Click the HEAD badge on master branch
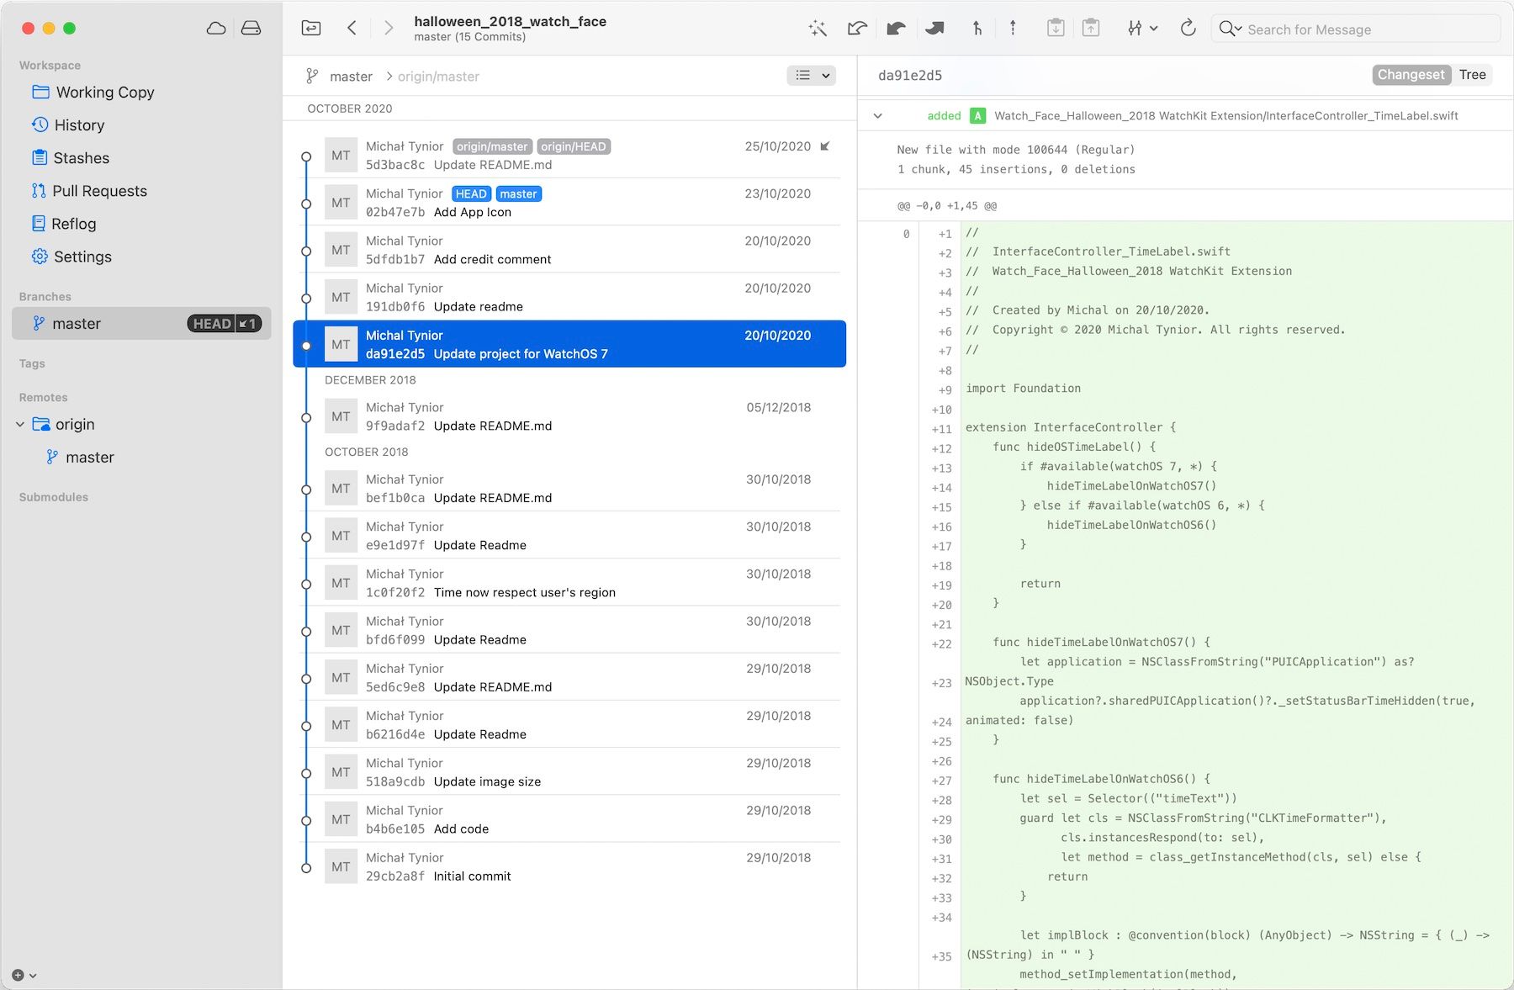Screen dimensions: 1514x990 point(212,324)
